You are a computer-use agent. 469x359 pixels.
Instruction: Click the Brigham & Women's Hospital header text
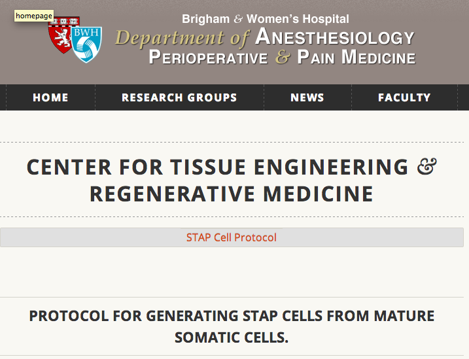coord(266,19)
